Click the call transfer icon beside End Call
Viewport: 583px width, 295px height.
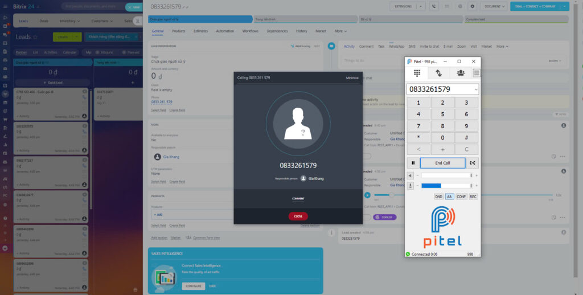pyautogui.click(x=473, y=163)
